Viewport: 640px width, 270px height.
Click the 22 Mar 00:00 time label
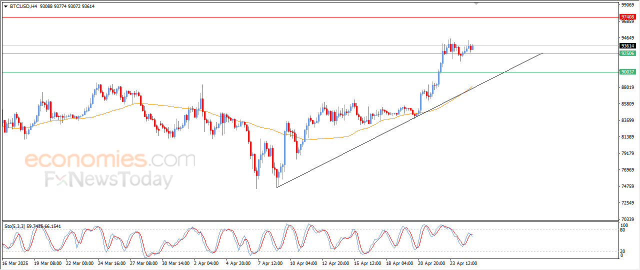pyautogui.click(x=80, y=262)
